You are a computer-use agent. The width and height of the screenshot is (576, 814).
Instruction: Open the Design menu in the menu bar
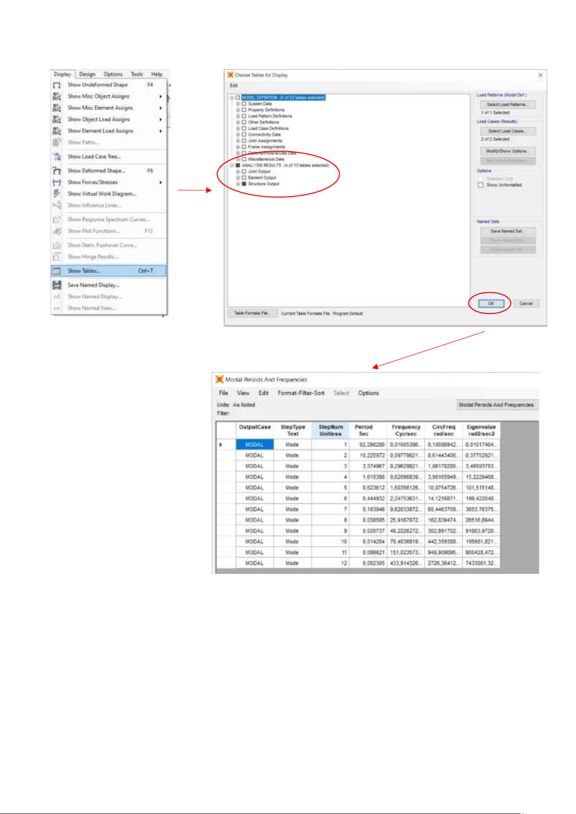pyautogui.click(x=87, y=74)
